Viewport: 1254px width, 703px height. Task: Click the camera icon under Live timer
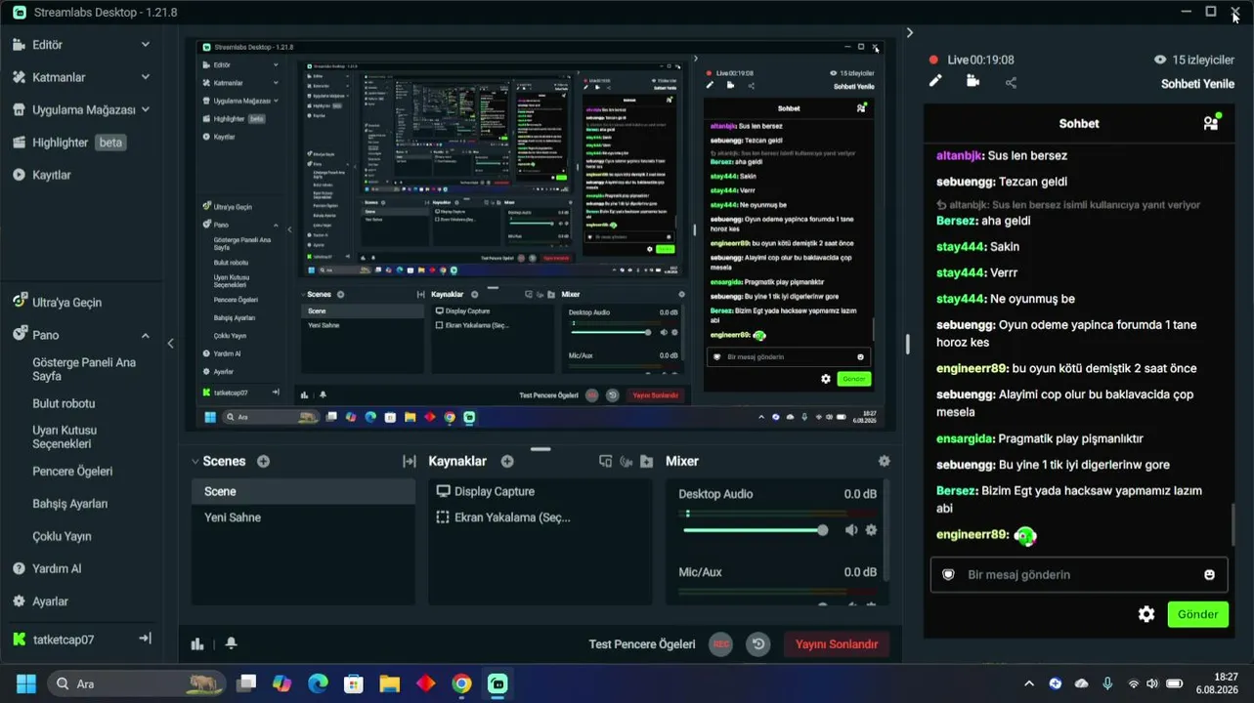(x=973, y=82)
